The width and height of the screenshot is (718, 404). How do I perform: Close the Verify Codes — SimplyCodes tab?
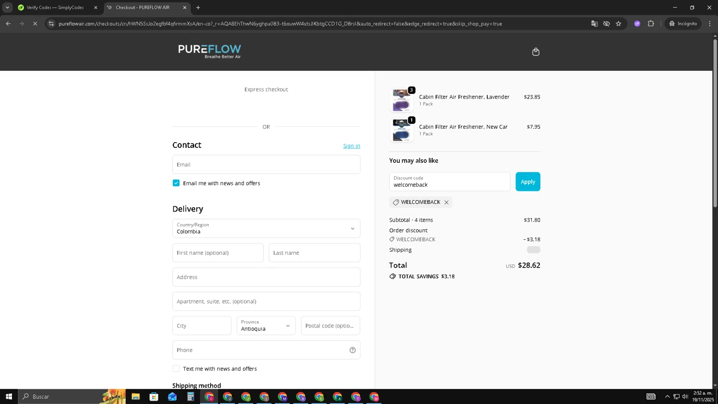[95, 8]
